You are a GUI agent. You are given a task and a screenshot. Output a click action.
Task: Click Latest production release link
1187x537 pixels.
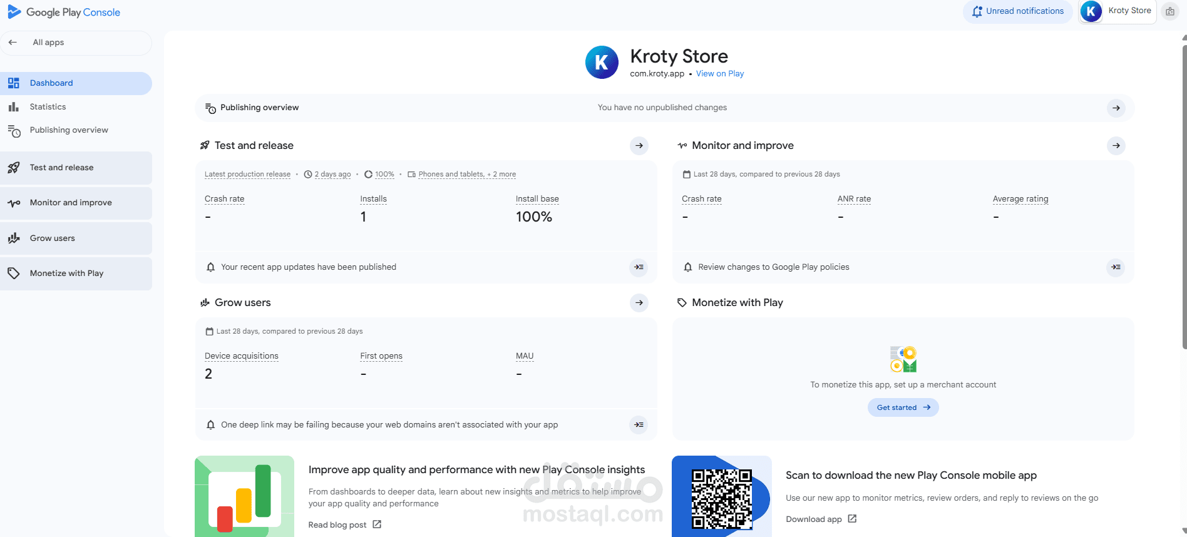pos(247,175)
